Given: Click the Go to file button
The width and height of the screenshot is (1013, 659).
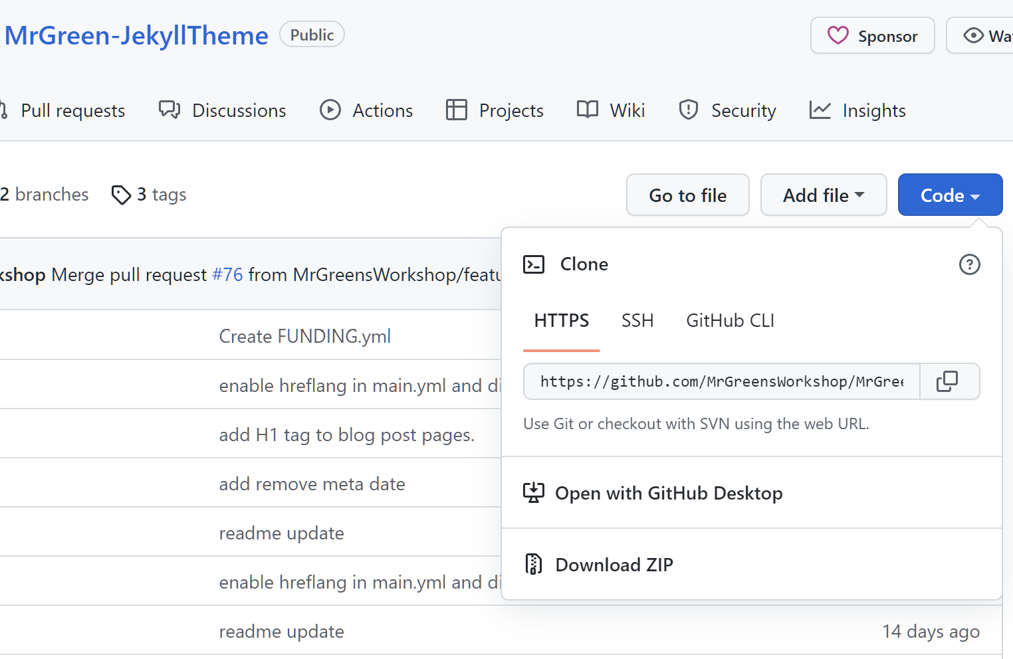Looking at the screenshot, I should click(x=688, y=195).
